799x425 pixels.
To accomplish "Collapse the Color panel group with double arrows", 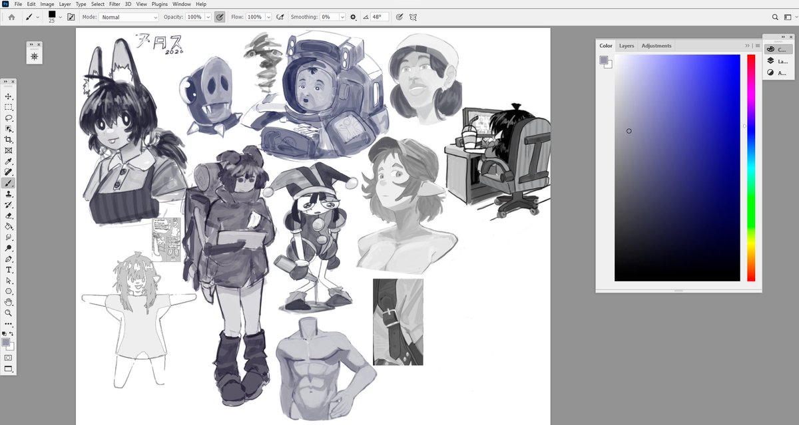I will [747, 46].
